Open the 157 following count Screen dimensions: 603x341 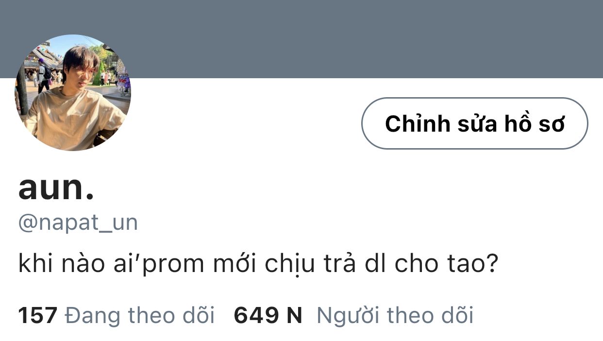[117, 316]
